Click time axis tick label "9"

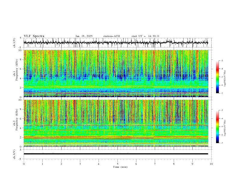click(192, 164)
